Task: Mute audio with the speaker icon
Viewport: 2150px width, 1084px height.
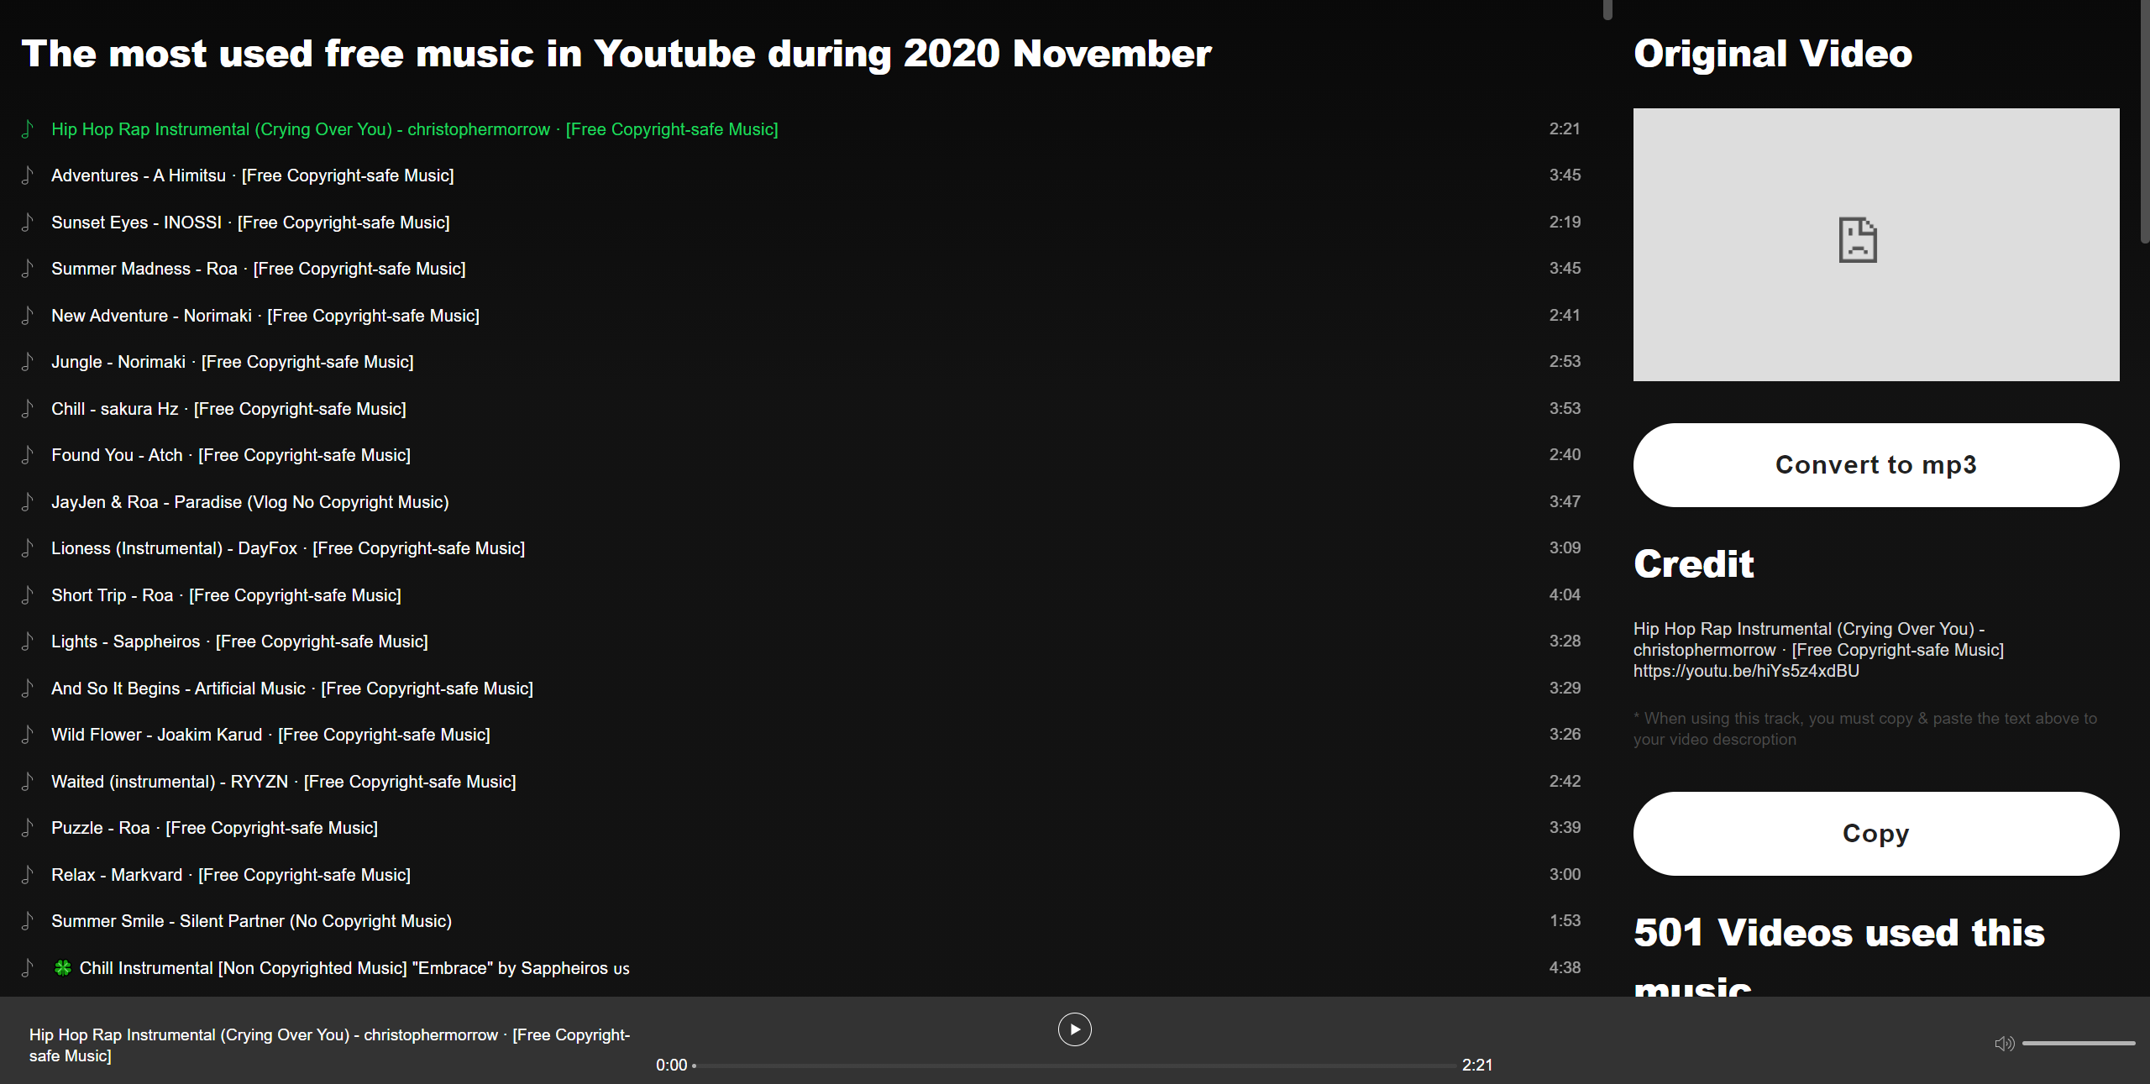Action: tap(2004, 1044)
